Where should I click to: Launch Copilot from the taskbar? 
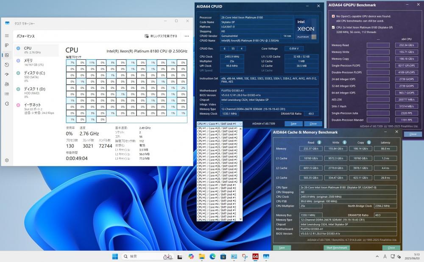(x=191, y=256)
